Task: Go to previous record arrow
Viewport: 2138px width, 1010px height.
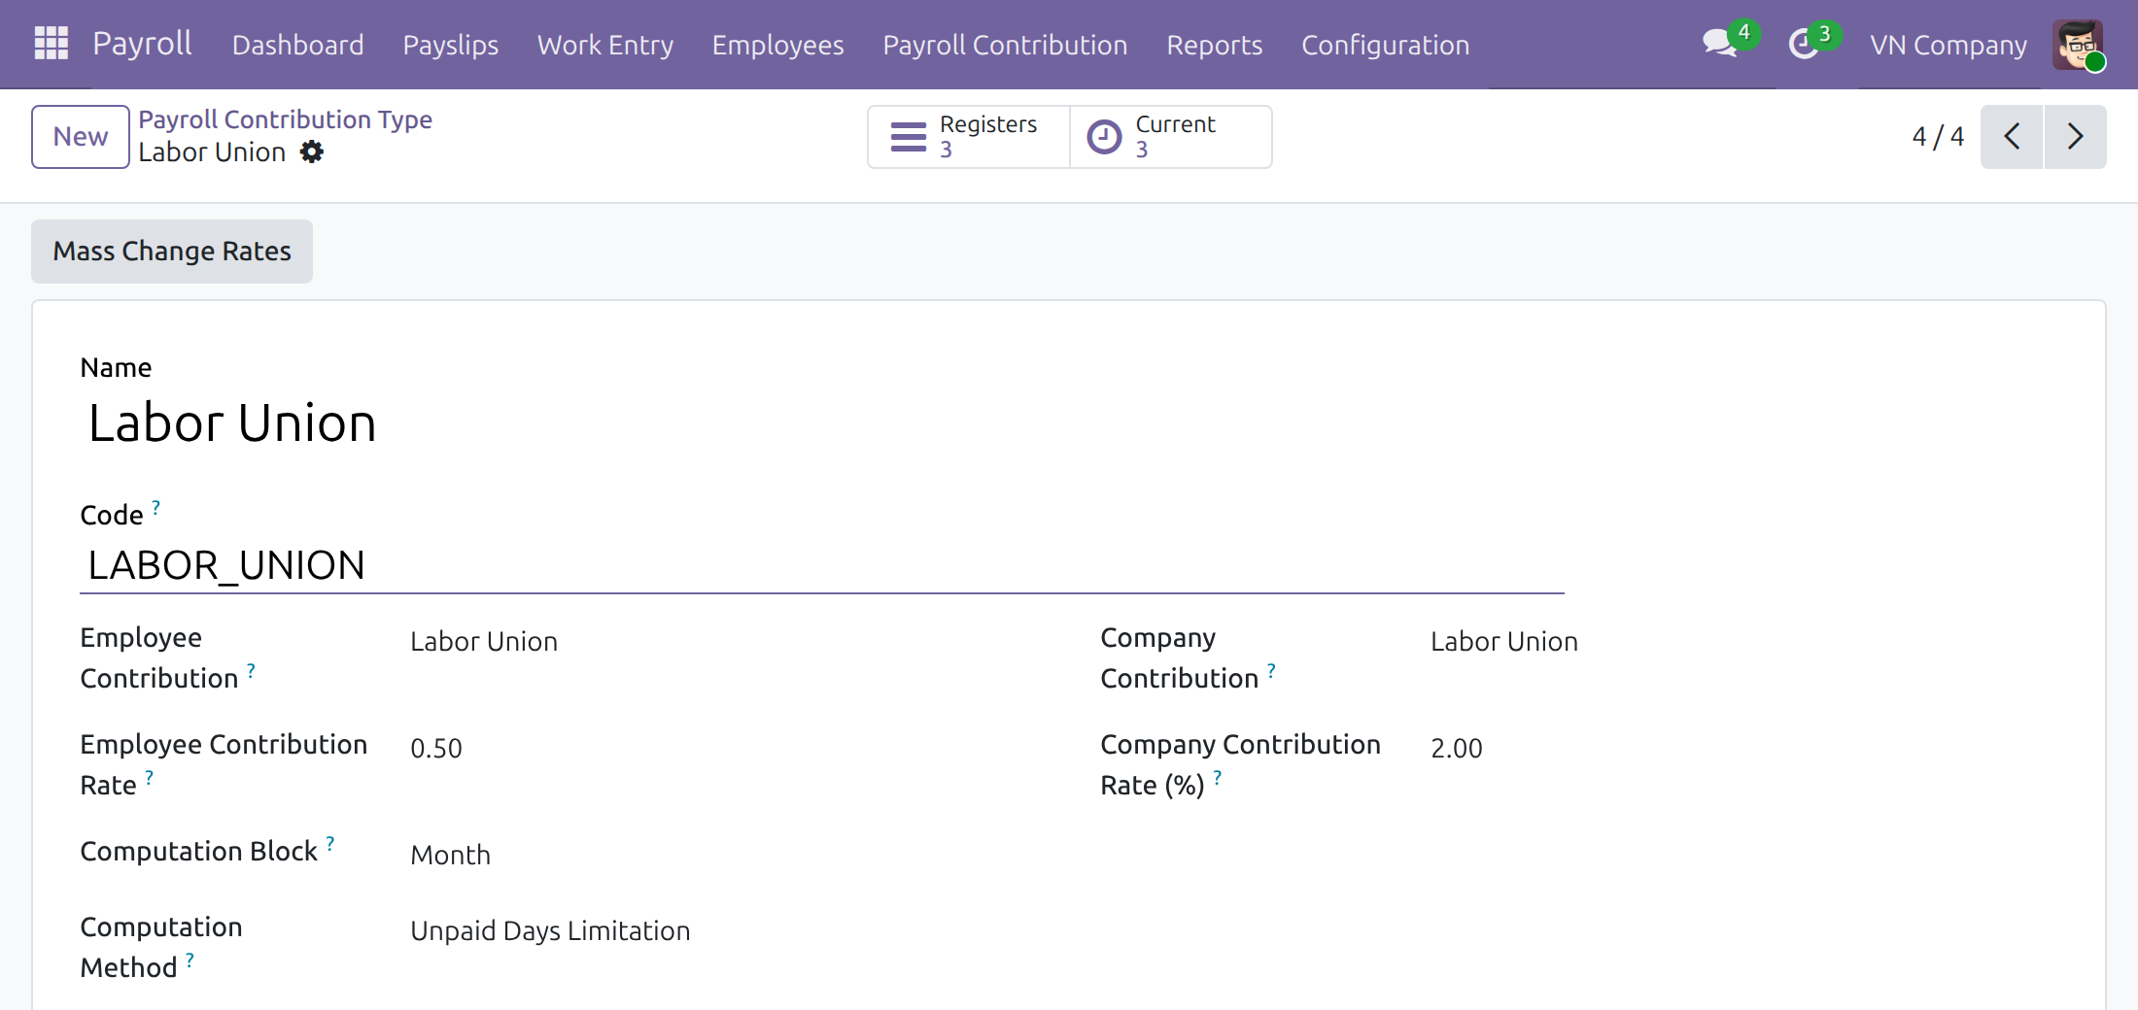Action: 2012,137
